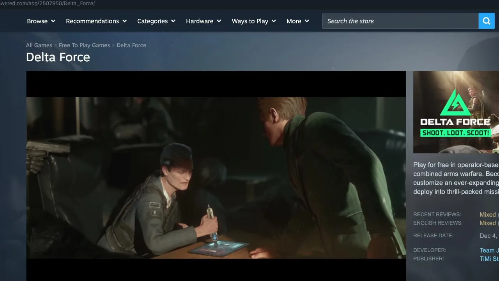Viewport: 499px width, 281px height.
Task: Open the More menu
Action: click(x=298, y=21)
